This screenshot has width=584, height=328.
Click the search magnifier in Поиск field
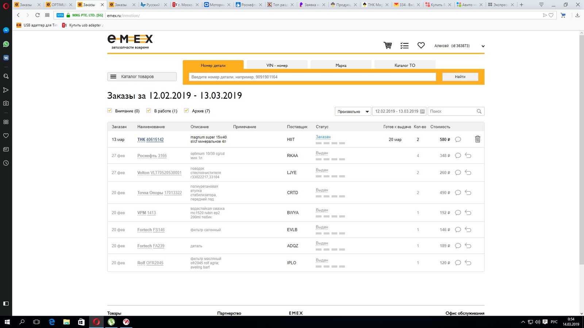click(x=479, y=111)
